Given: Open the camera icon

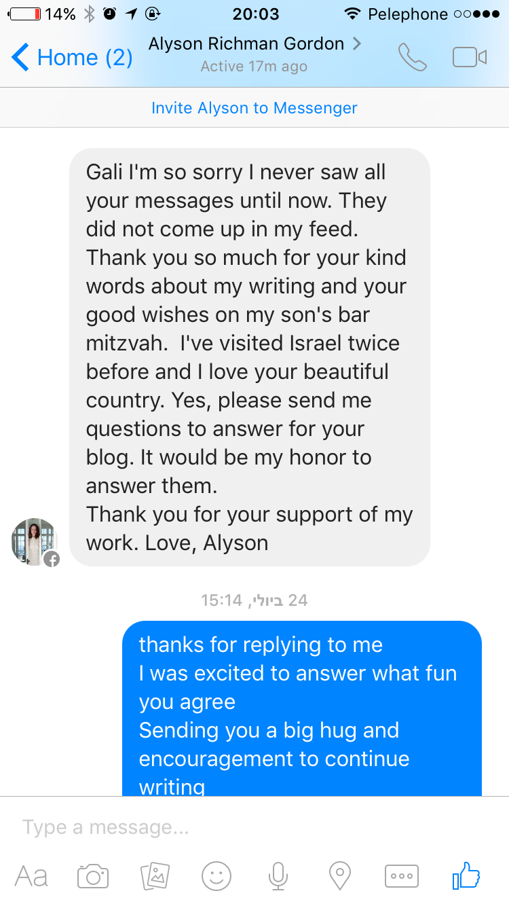Looking at the screenshot, I should (93, 876).
